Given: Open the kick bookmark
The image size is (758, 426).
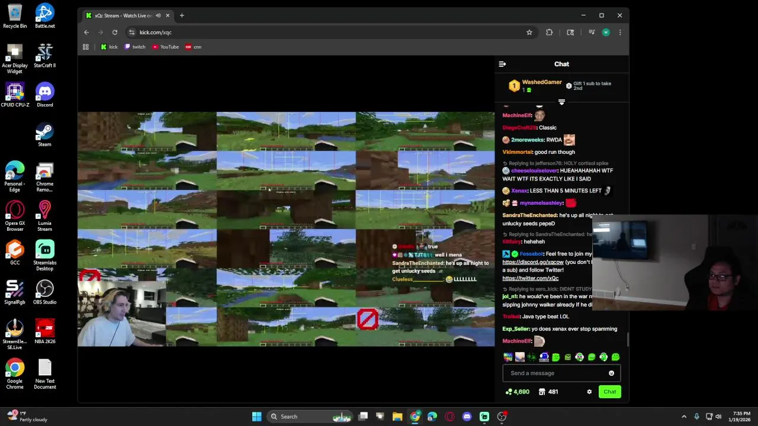Looking at the screenshot, I should pyautogui.click(x=109, y=47).
